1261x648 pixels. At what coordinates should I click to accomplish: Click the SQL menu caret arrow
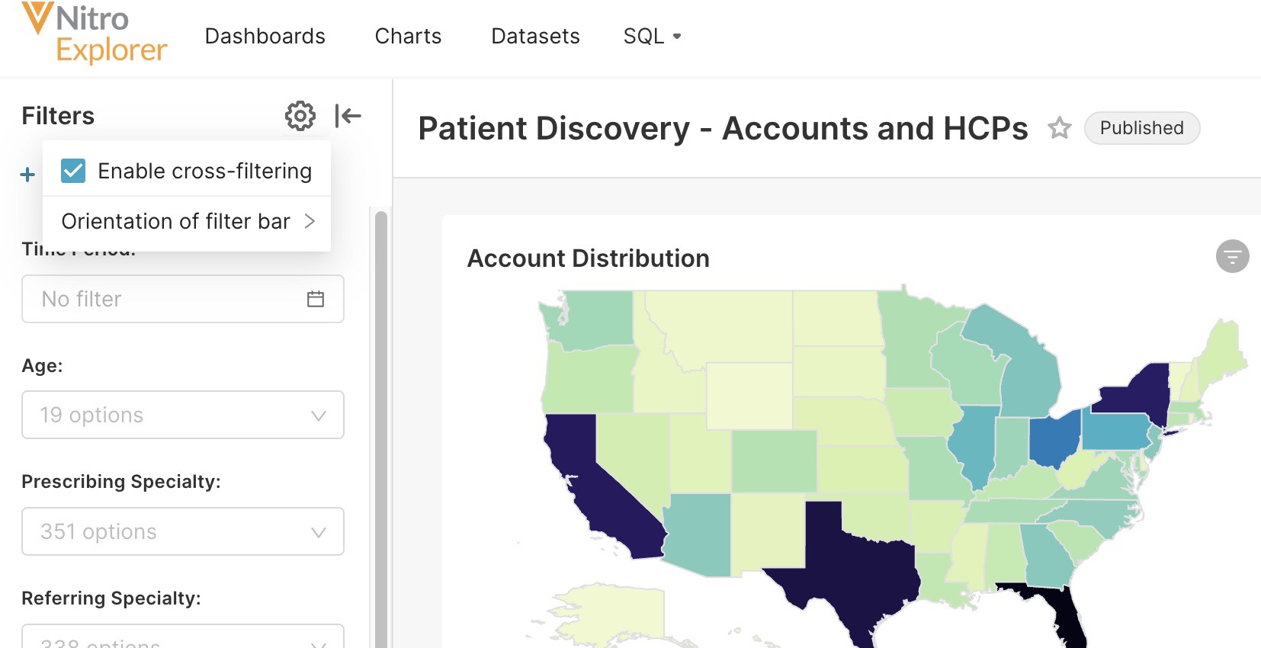[676, 37]
